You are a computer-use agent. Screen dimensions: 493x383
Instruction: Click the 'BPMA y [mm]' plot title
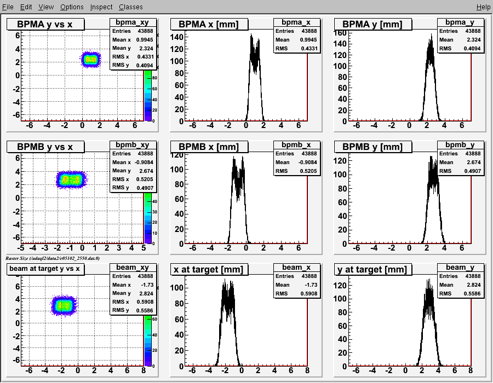(373, 25)
